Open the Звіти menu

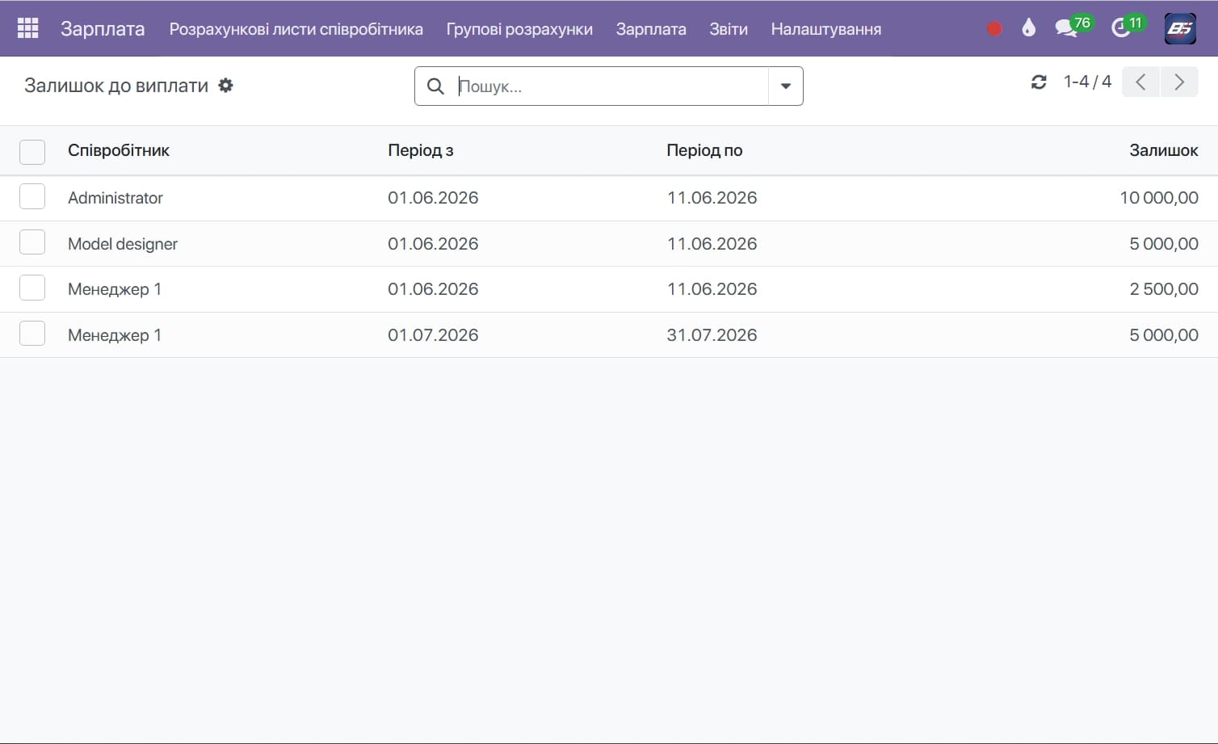click(x=729, y=29)
